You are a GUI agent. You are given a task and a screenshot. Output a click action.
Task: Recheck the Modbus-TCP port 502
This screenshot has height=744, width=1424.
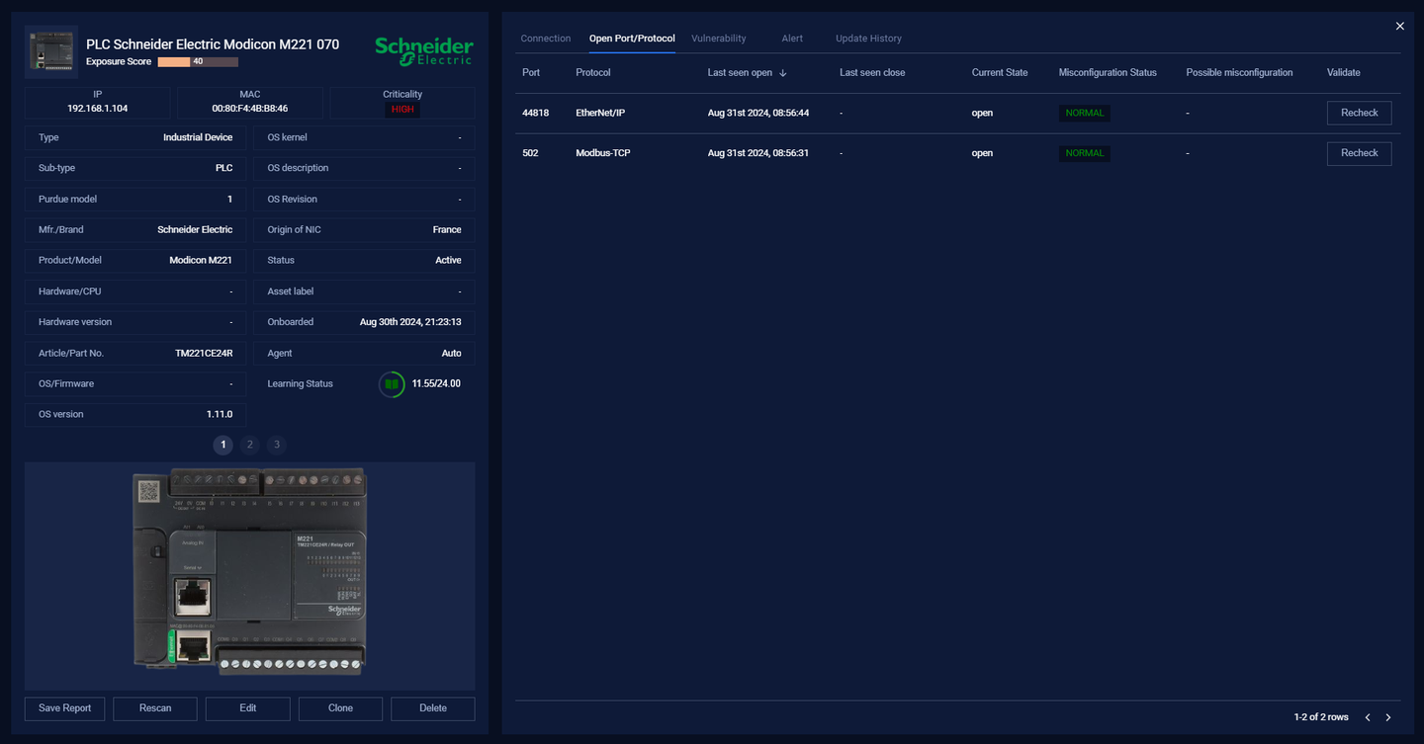click(x=1359, y=153)
